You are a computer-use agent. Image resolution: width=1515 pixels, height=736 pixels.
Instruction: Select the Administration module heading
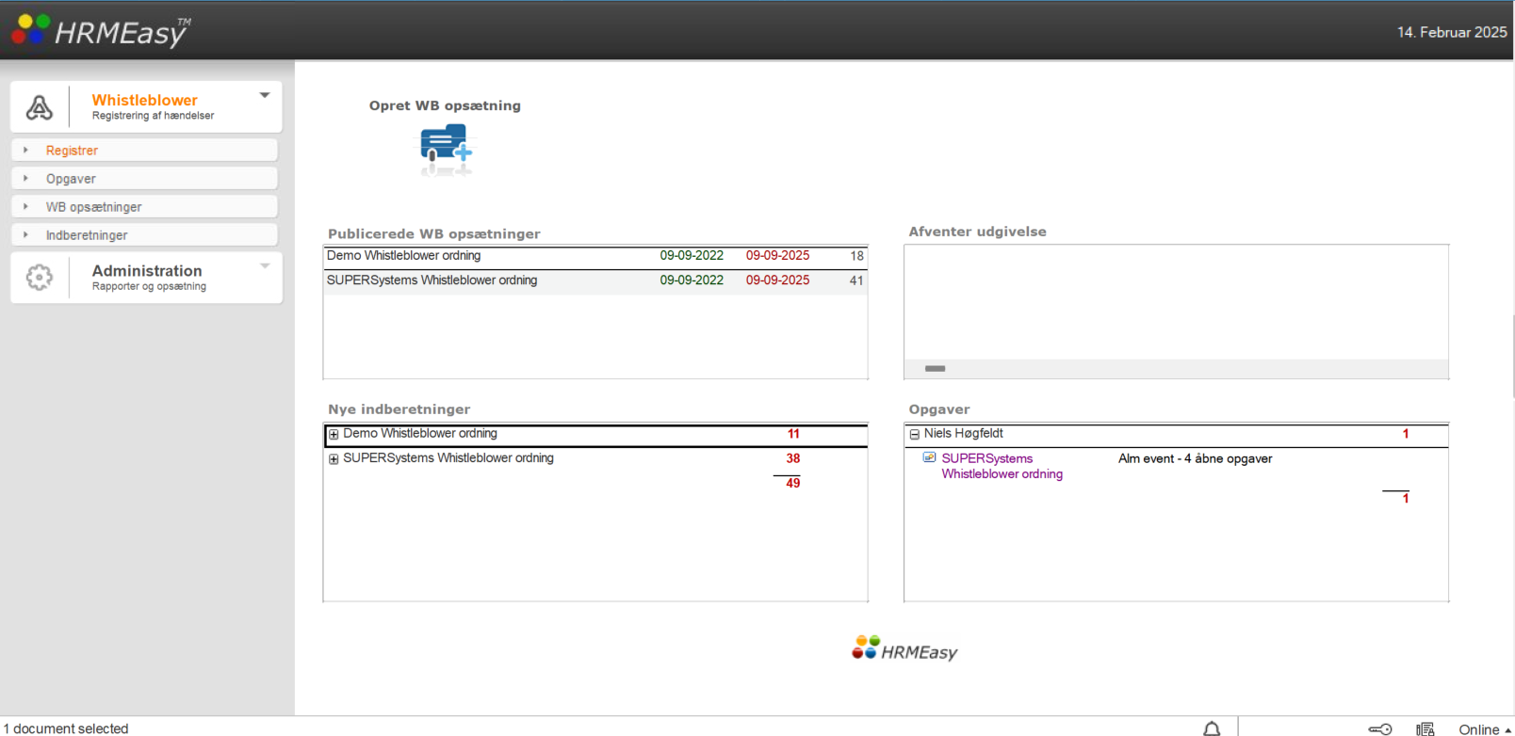click(147, 270)
